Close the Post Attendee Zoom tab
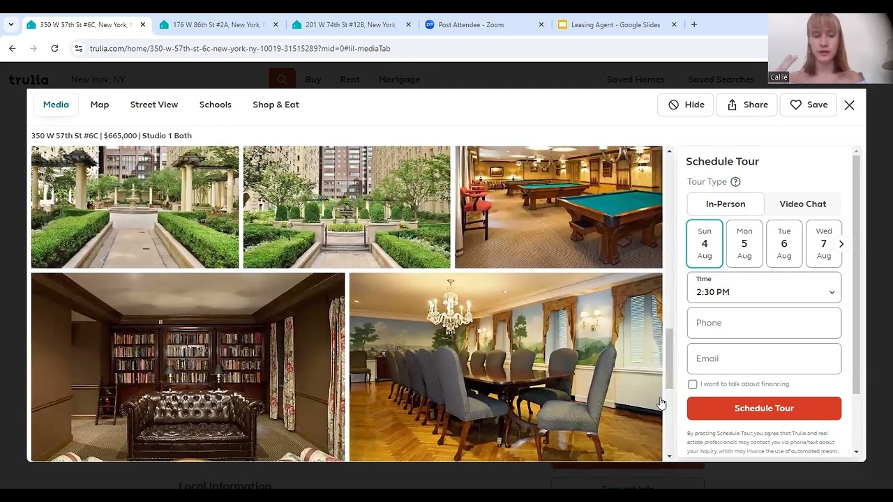893x502 pixels. click(x=541, y=24)
